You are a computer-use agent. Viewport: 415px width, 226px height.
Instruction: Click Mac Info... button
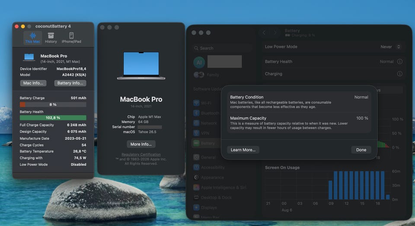33,83
